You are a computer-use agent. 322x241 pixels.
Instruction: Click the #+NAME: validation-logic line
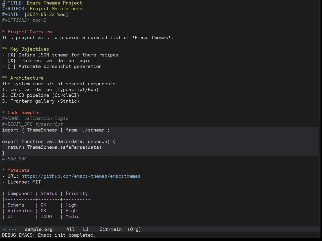35,118
